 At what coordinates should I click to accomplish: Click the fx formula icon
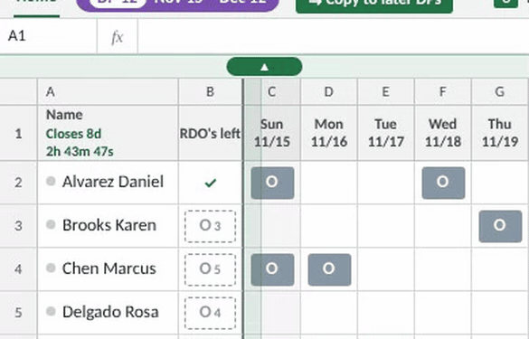pyautogui.click(x=117, y=36)
